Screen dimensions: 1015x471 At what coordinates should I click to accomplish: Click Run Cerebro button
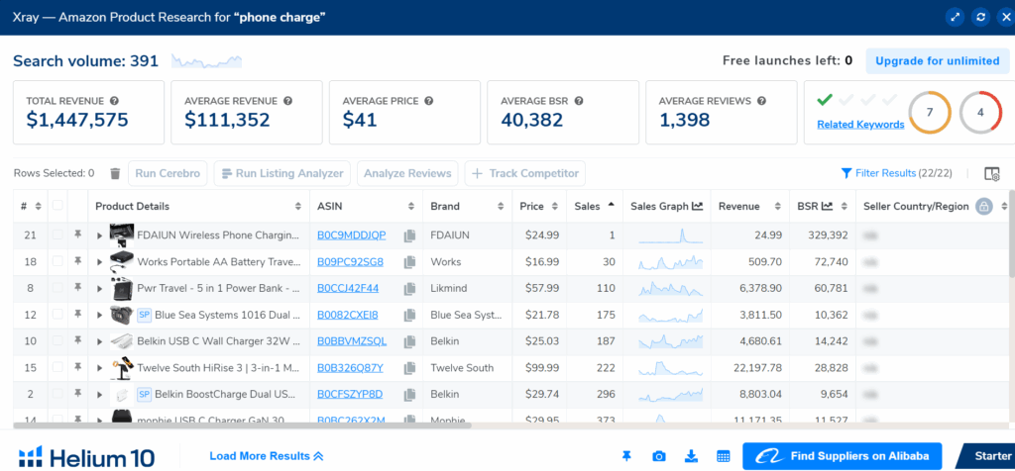click(168, 173)
